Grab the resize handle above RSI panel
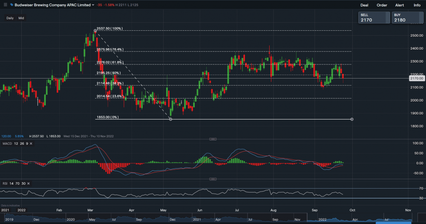This screenshot has height=224, width=426. pos(212,179)
